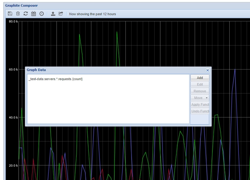Click the Graphite Composer window title
The image size is (250, 180).
click(21, 5)
